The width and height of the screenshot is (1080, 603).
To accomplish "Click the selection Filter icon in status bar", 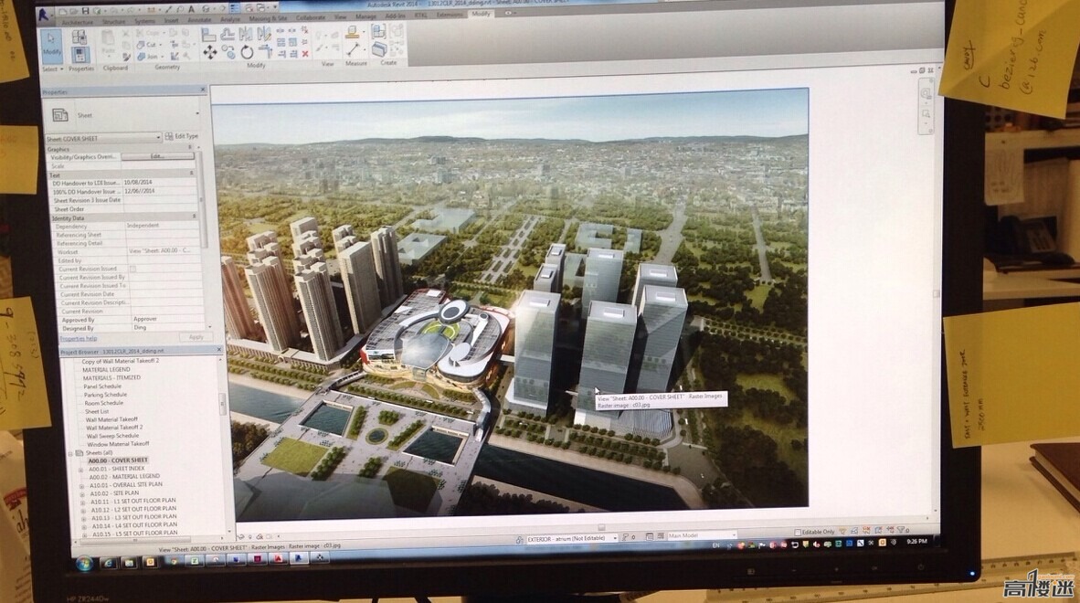I will coord(902,529).
